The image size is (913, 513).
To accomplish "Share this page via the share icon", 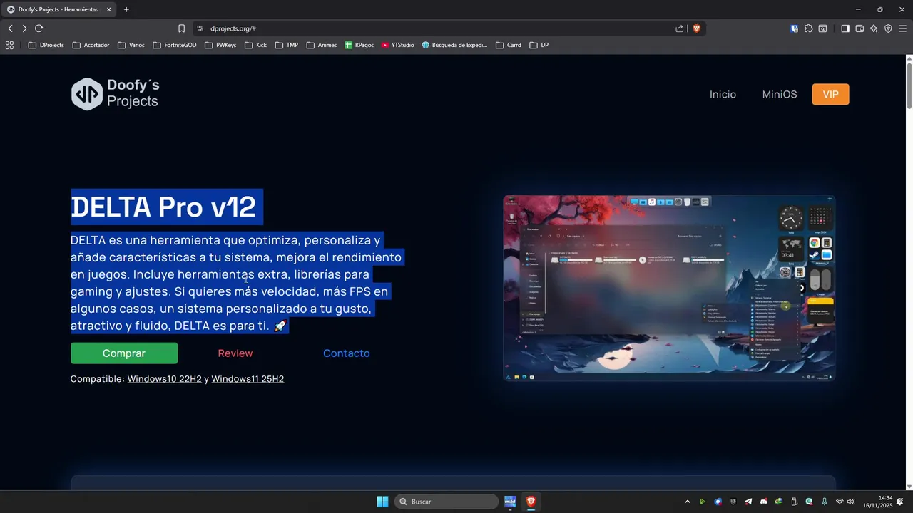I will click(x=679, y=28).
